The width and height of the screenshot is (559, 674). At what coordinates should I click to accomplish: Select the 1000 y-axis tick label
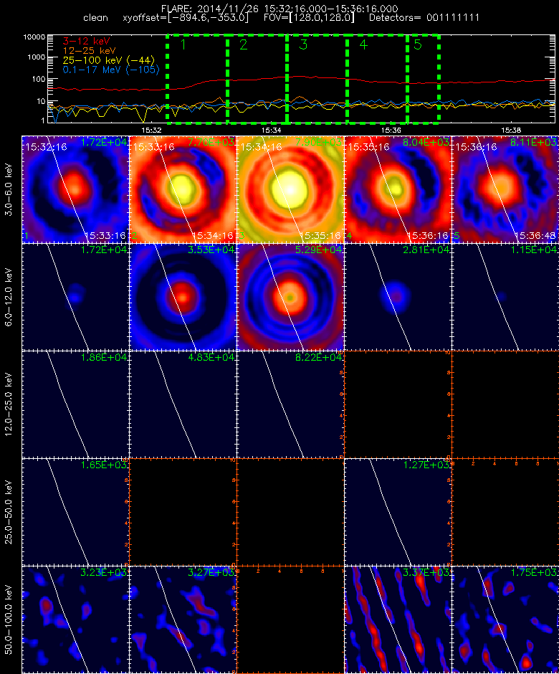point(36,57)
